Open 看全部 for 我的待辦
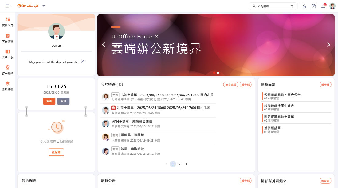This screenshot has width=338, height=188. point(245,84)
